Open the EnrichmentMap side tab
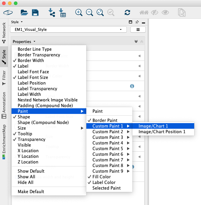Viewport: 201px width, 205px height. coord(4,142)
